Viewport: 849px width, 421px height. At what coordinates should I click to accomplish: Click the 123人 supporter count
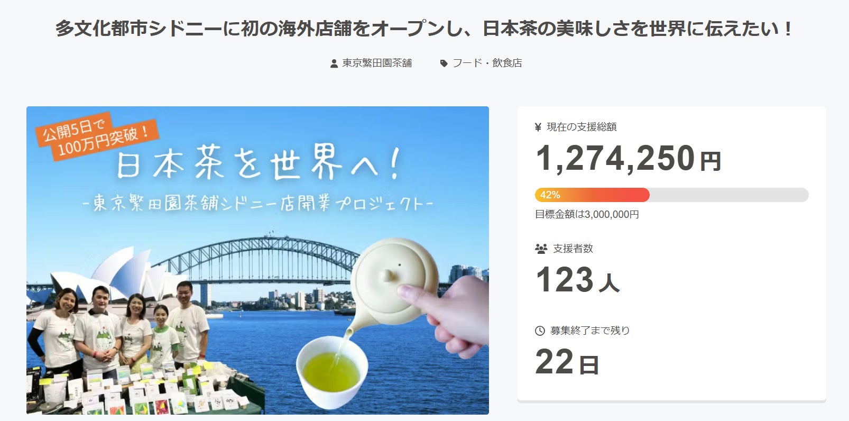tap(577, 279)
